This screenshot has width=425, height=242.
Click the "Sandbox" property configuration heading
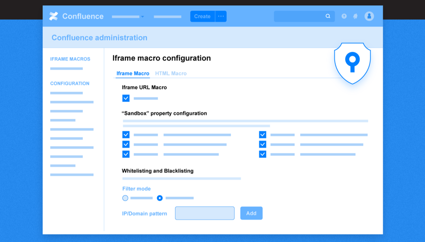pyautogui.click(x=164, y=113)
